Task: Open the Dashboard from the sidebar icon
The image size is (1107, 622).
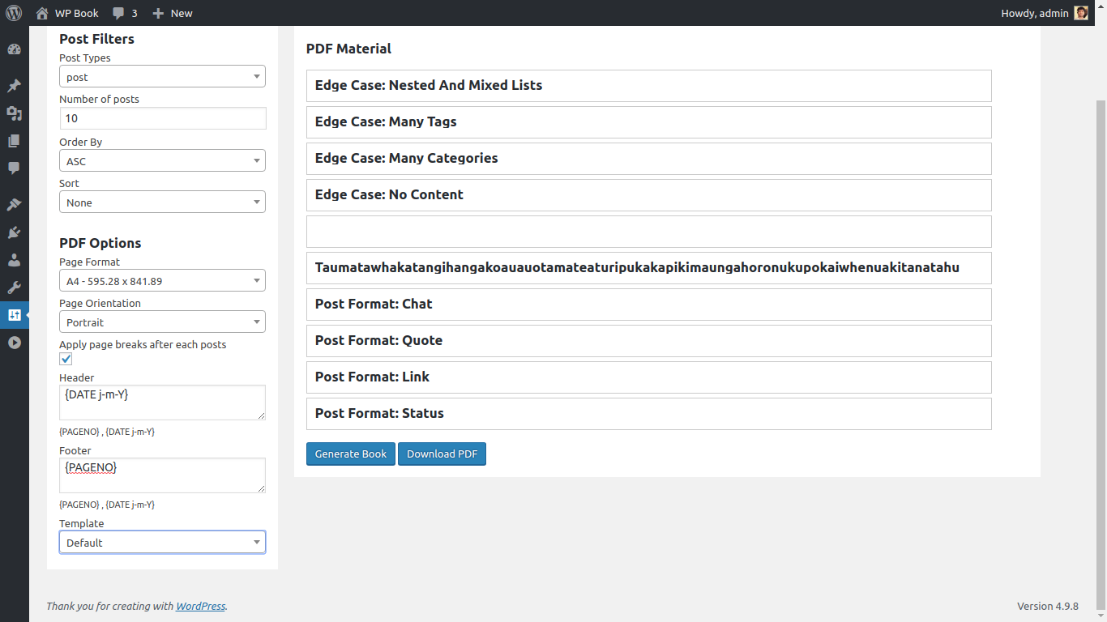Action: click(14, 49)
